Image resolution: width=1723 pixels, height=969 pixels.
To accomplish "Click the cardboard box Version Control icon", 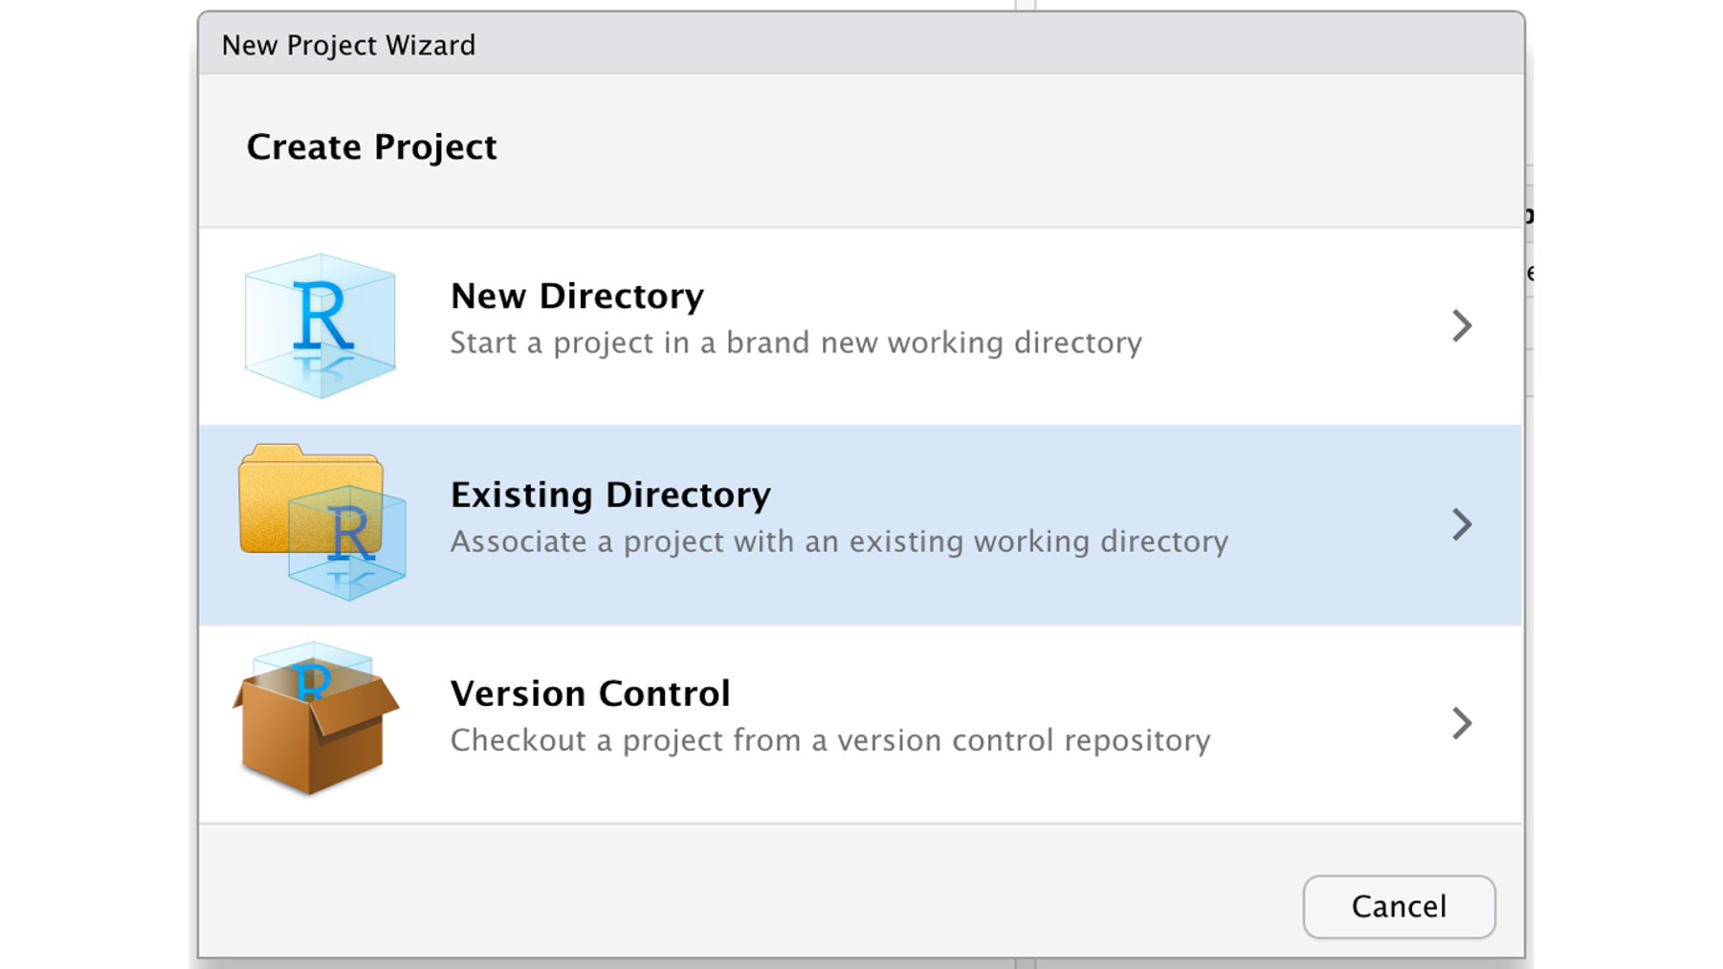I will click(x=316, y=718).
